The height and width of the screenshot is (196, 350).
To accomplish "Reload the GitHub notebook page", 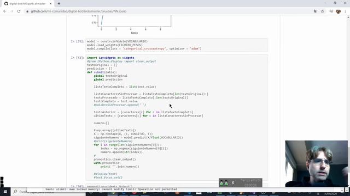I will tap(19, 11).
